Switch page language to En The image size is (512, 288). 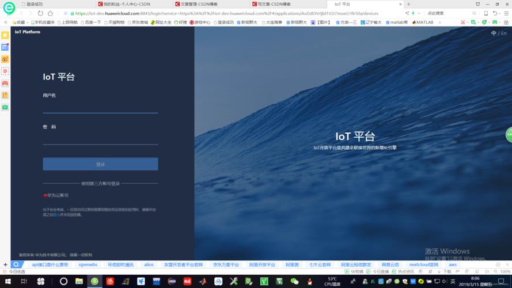pyautogui.click(x=504, y=33)
